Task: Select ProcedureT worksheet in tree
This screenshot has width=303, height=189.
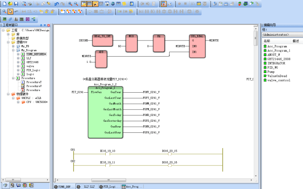Action: click(34, 82)
